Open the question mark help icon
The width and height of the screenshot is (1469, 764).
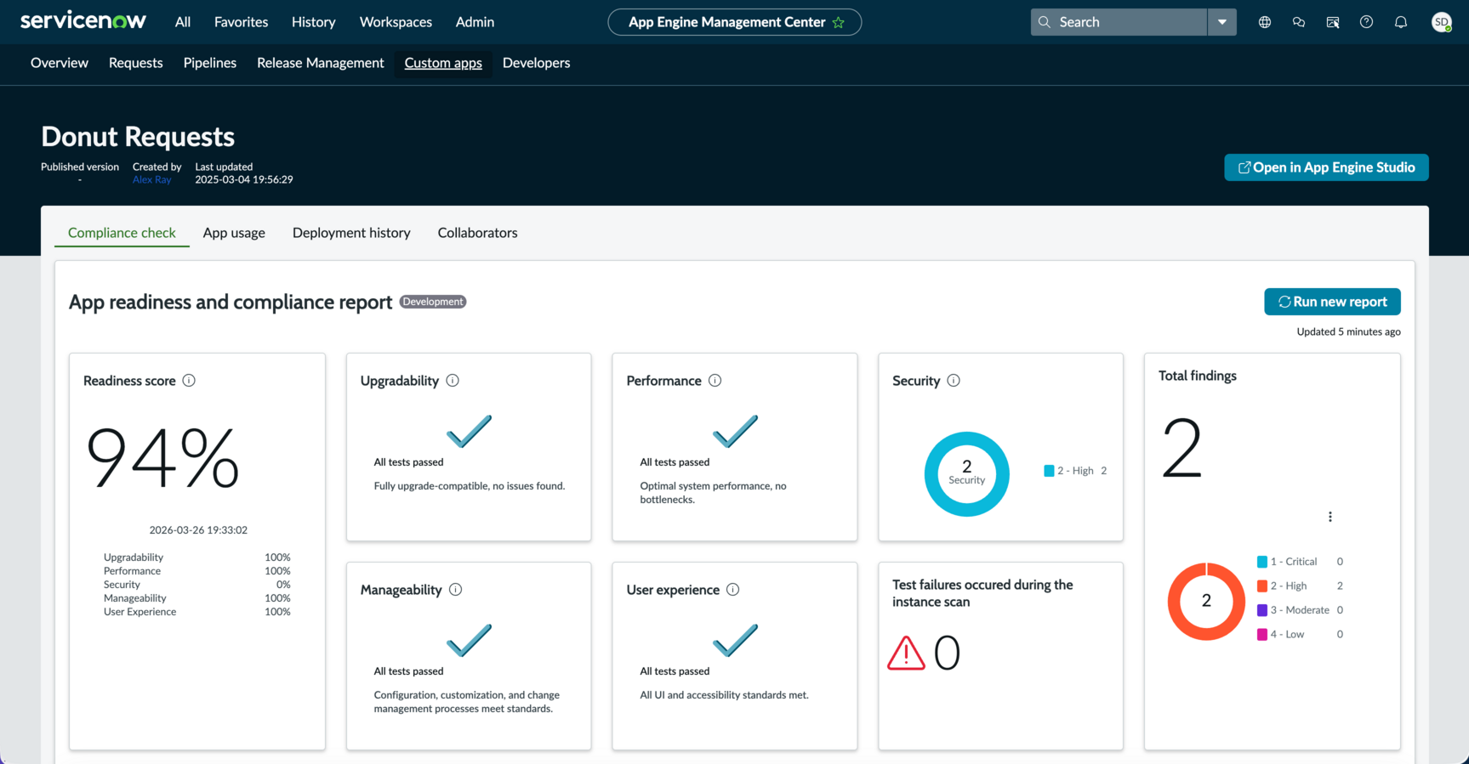1366,22
